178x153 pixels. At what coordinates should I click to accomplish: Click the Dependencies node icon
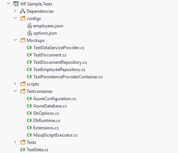pyautogui.click(x=23, y=11)
